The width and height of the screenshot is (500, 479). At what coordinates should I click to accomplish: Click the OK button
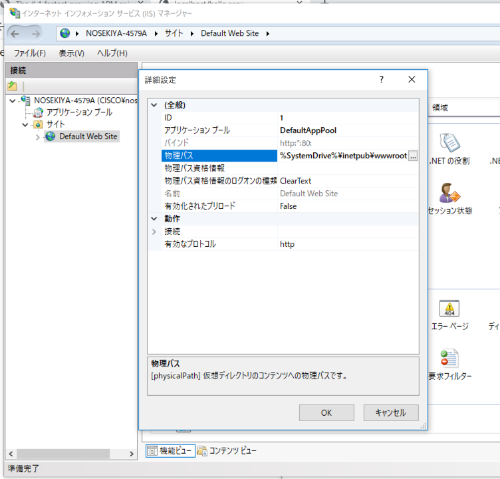click(x=326, y=412)
